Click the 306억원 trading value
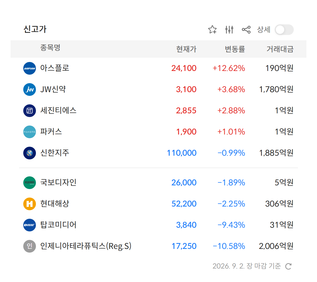317x282 pixels. tap(279, 204)
